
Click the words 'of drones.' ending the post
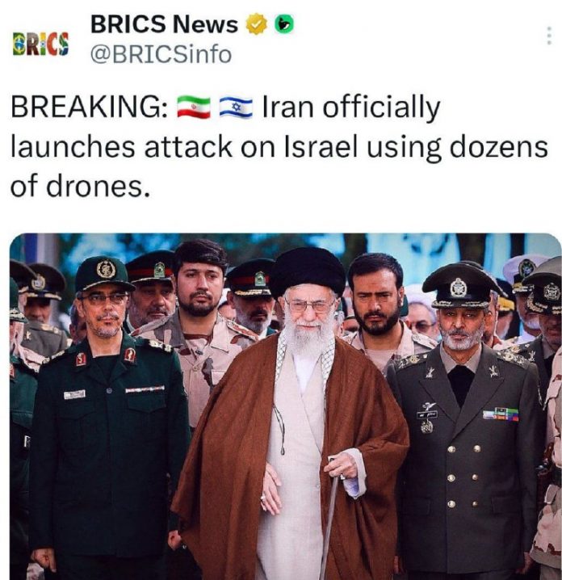pos(80,187)
